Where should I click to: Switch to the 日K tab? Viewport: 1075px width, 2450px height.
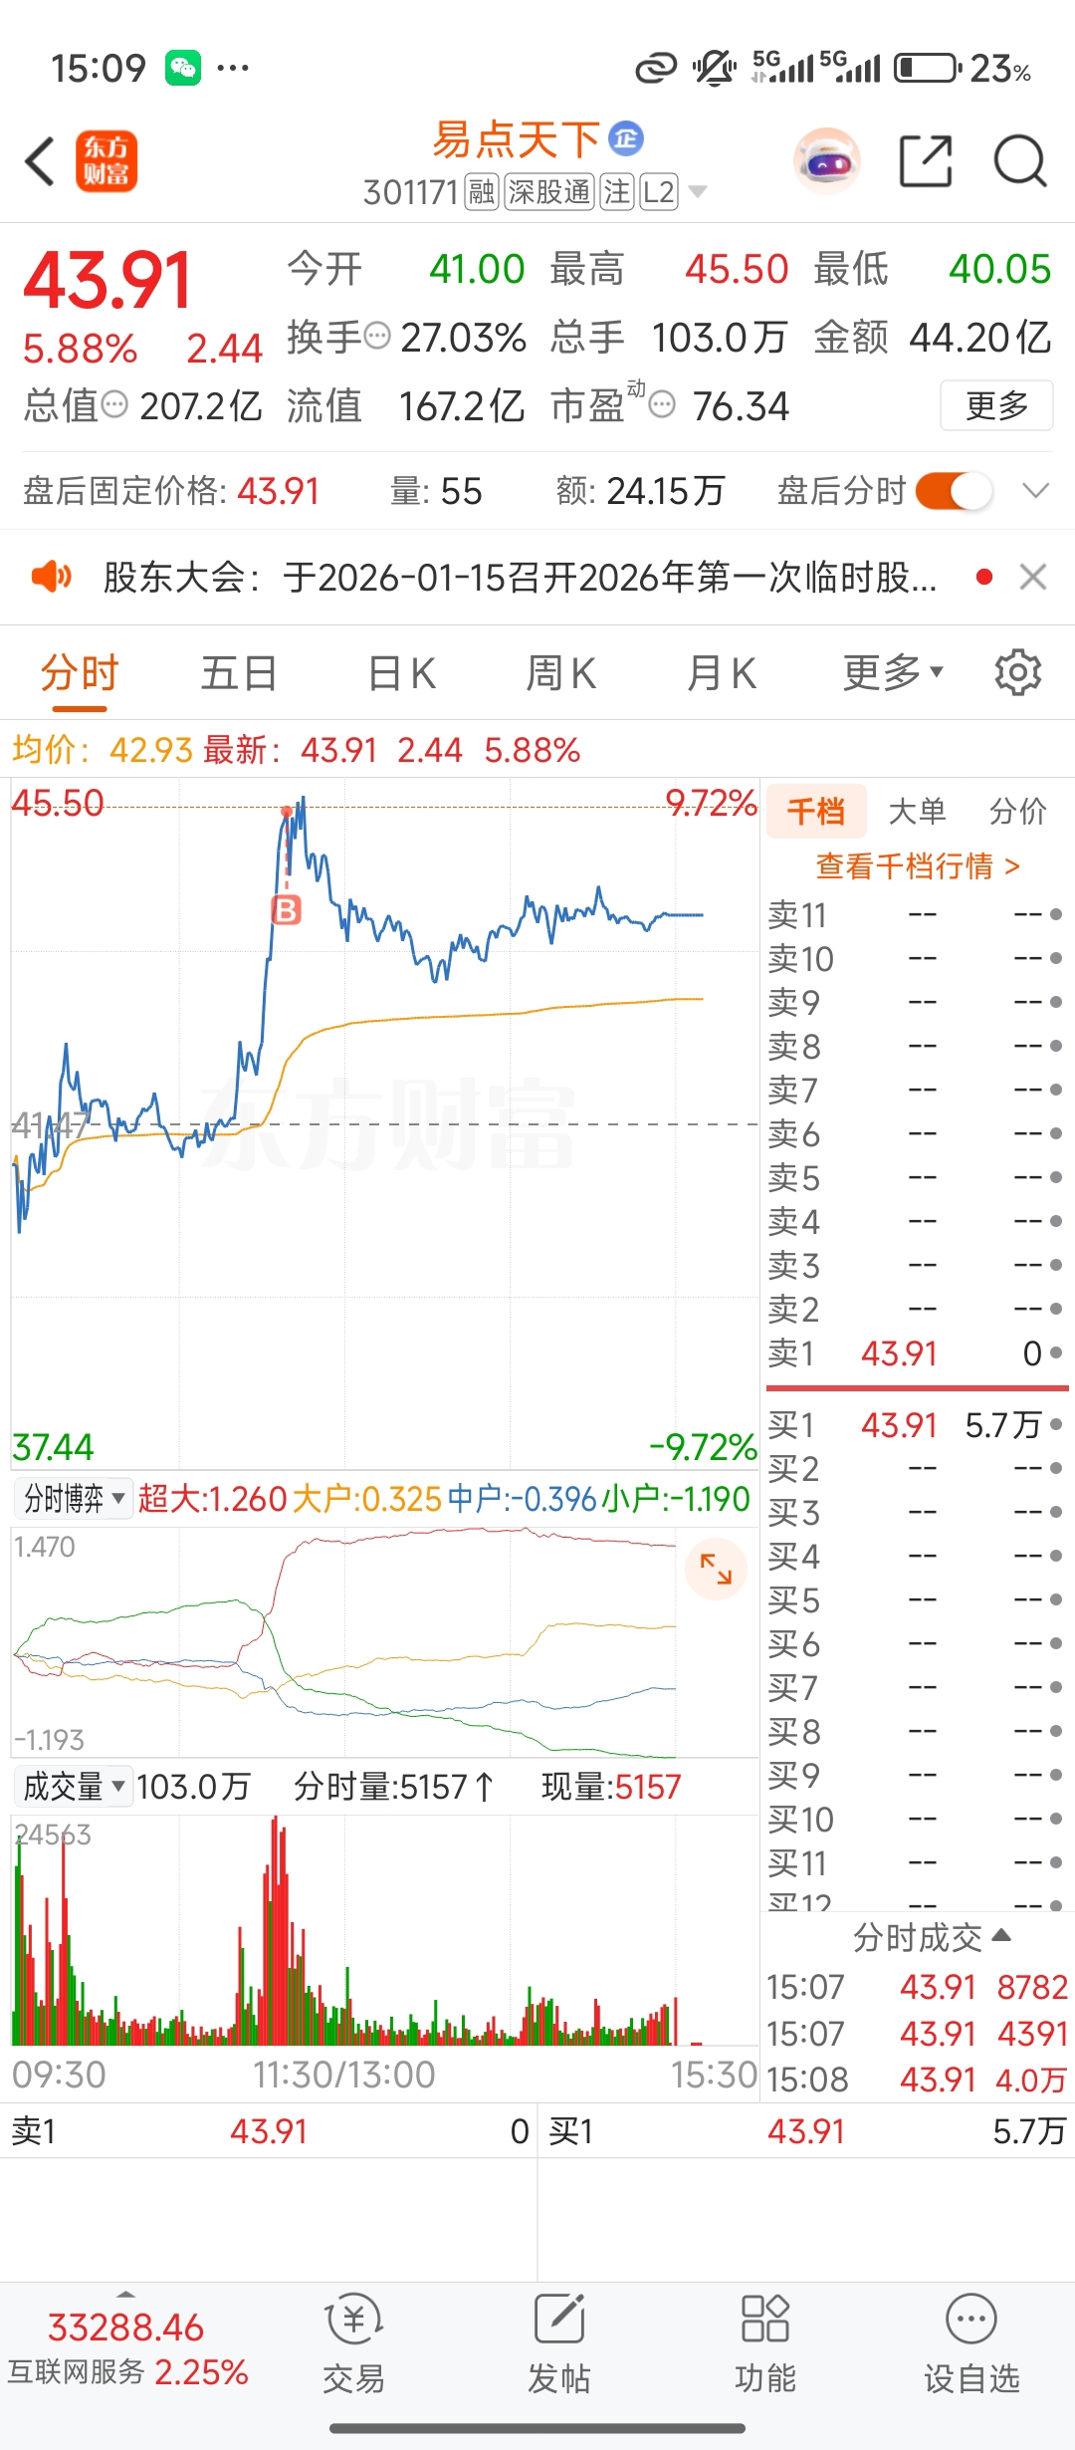[x=401, y=673]
